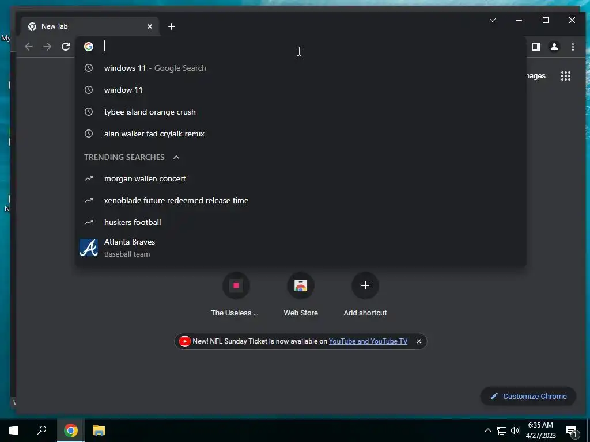Viewport: 590px width, 442px height.
Task: Open the Images link at top right
Action: click(536, 76)
